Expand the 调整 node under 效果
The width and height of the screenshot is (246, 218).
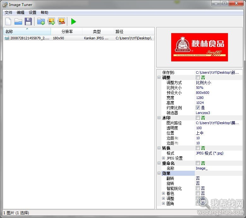tap(163, 198)
